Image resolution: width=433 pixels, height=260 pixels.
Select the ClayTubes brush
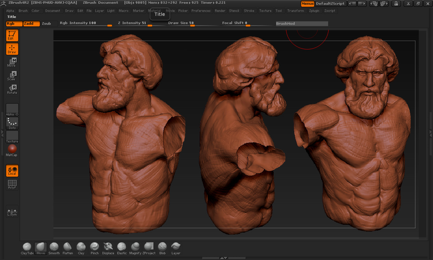tap(27, 248)
